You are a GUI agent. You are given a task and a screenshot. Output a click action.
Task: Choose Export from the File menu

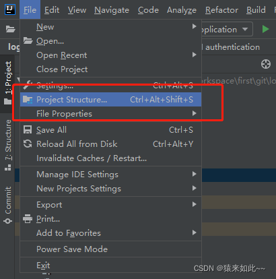(x=111, y=205)
